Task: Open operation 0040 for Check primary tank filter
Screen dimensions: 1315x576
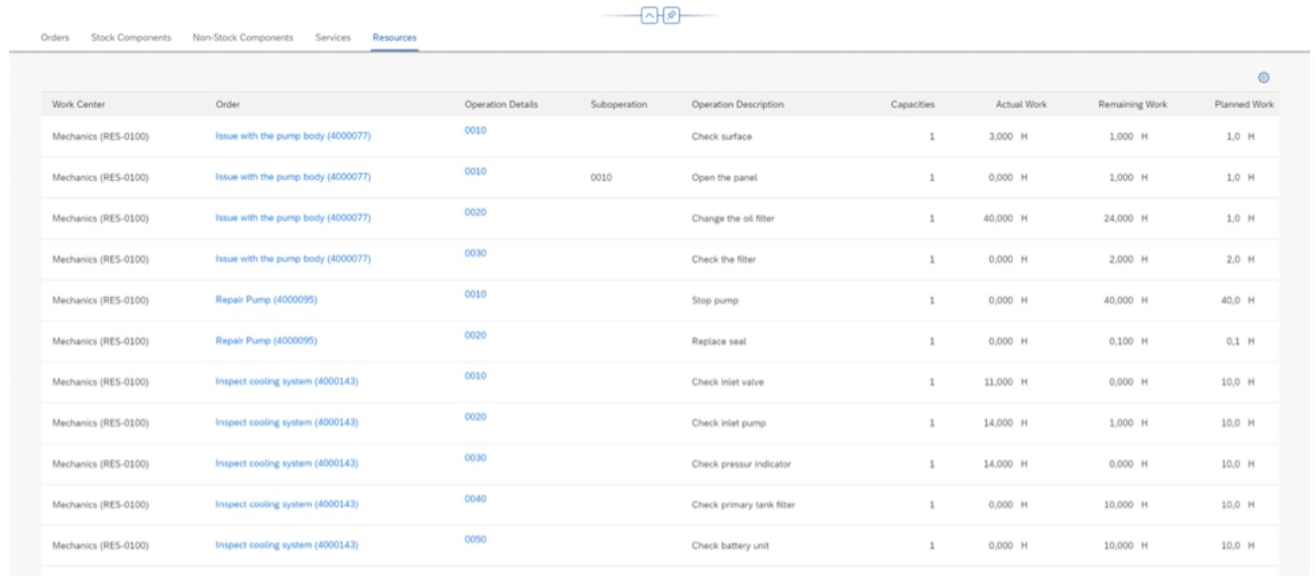Action: point(476,499)
